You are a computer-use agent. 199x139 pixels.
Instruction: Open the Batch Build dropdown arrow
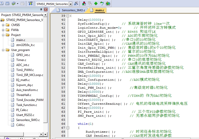(x=18, y=3)
